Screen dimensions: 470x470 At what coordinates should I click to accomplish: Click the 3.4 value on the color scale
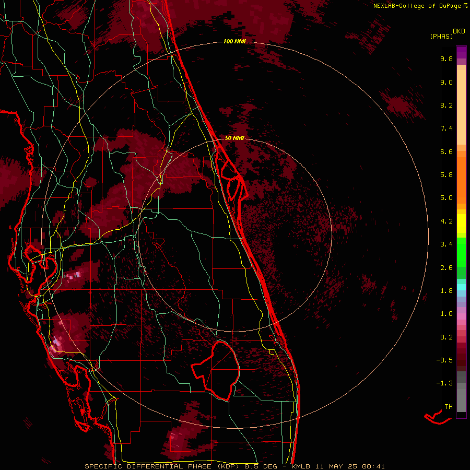(x=446, y=244)
